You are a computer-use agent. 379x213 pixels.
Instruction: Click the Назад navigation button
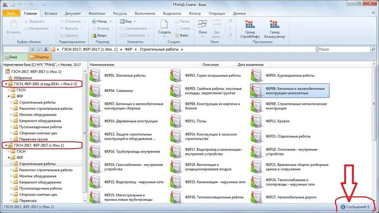coord(99,21)
